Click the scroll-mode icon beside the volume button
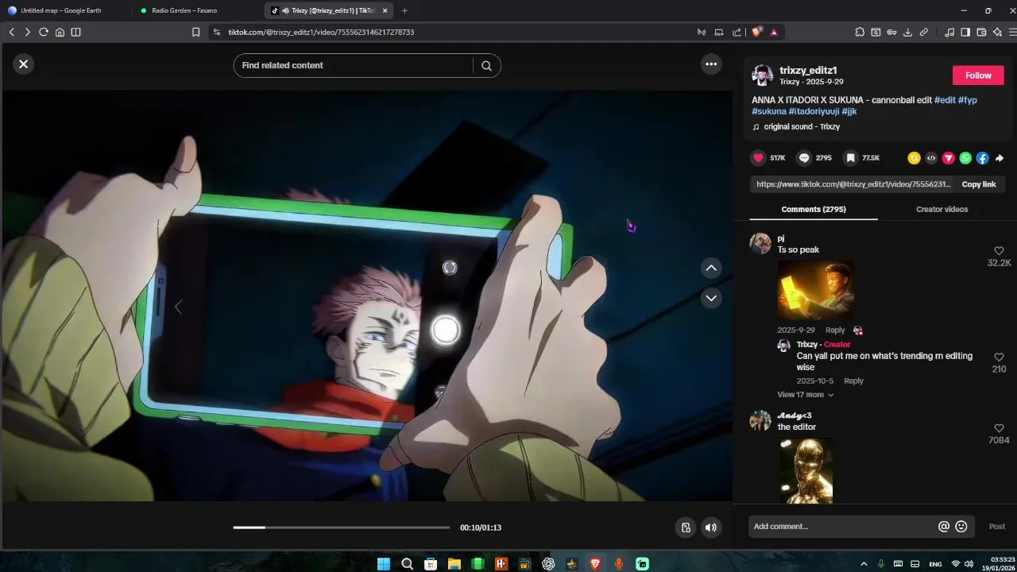Viewport: 1017px width, 572px height. pyautogui.click(x=686, y=528)
